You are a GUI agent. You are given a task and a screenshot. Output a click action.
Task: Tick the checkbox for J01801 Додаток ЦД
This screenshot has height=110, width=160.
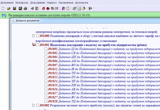(46, 49)
